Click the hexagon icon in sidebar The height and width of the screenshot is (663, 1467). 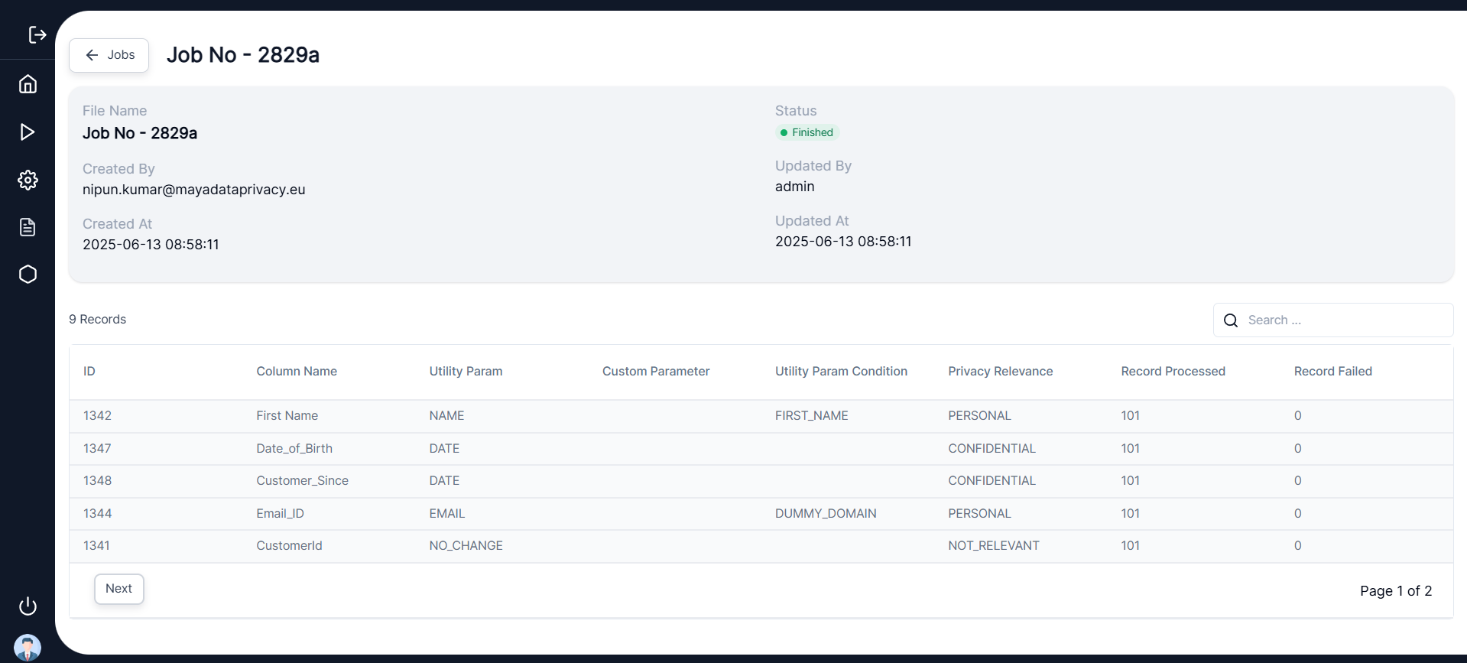[x=28, y=275]
